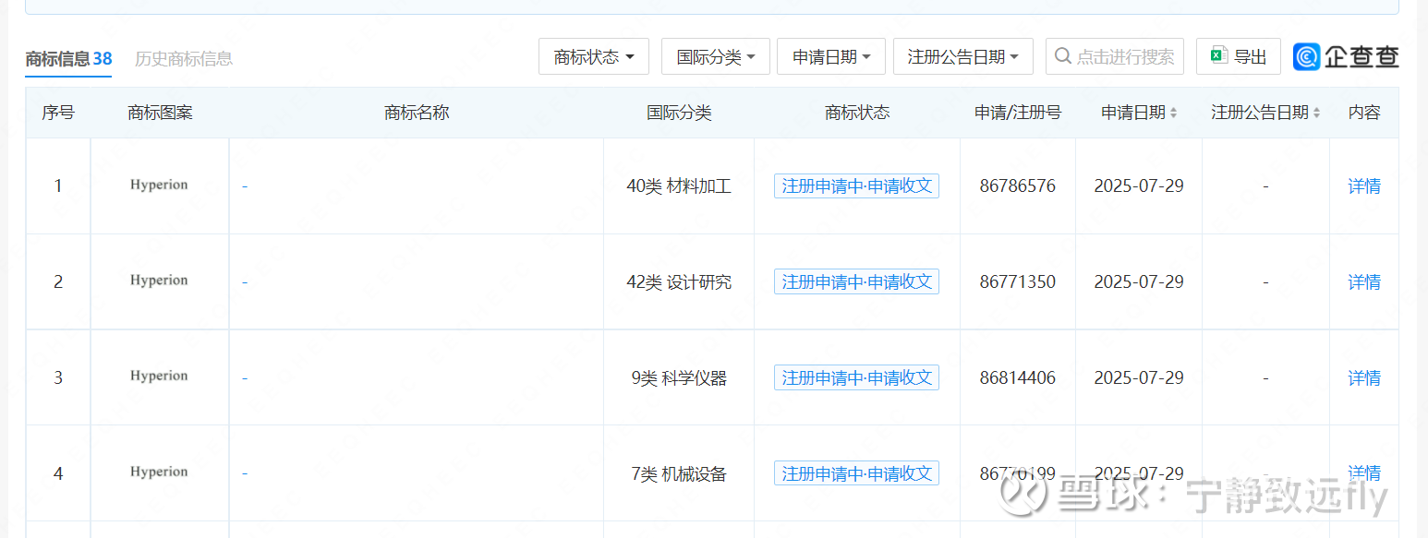This screenshot has height=538, width=1428.
Task: Open 详情 for row 2
Action: [x=1364, y=281]
